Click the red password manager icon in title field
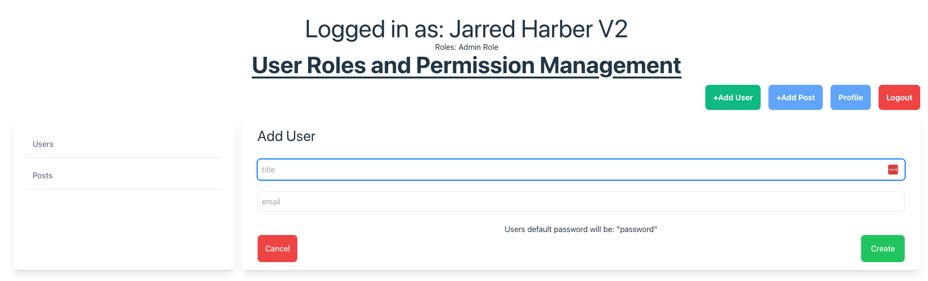Screen dimensions: 928x281 [893, 170]
